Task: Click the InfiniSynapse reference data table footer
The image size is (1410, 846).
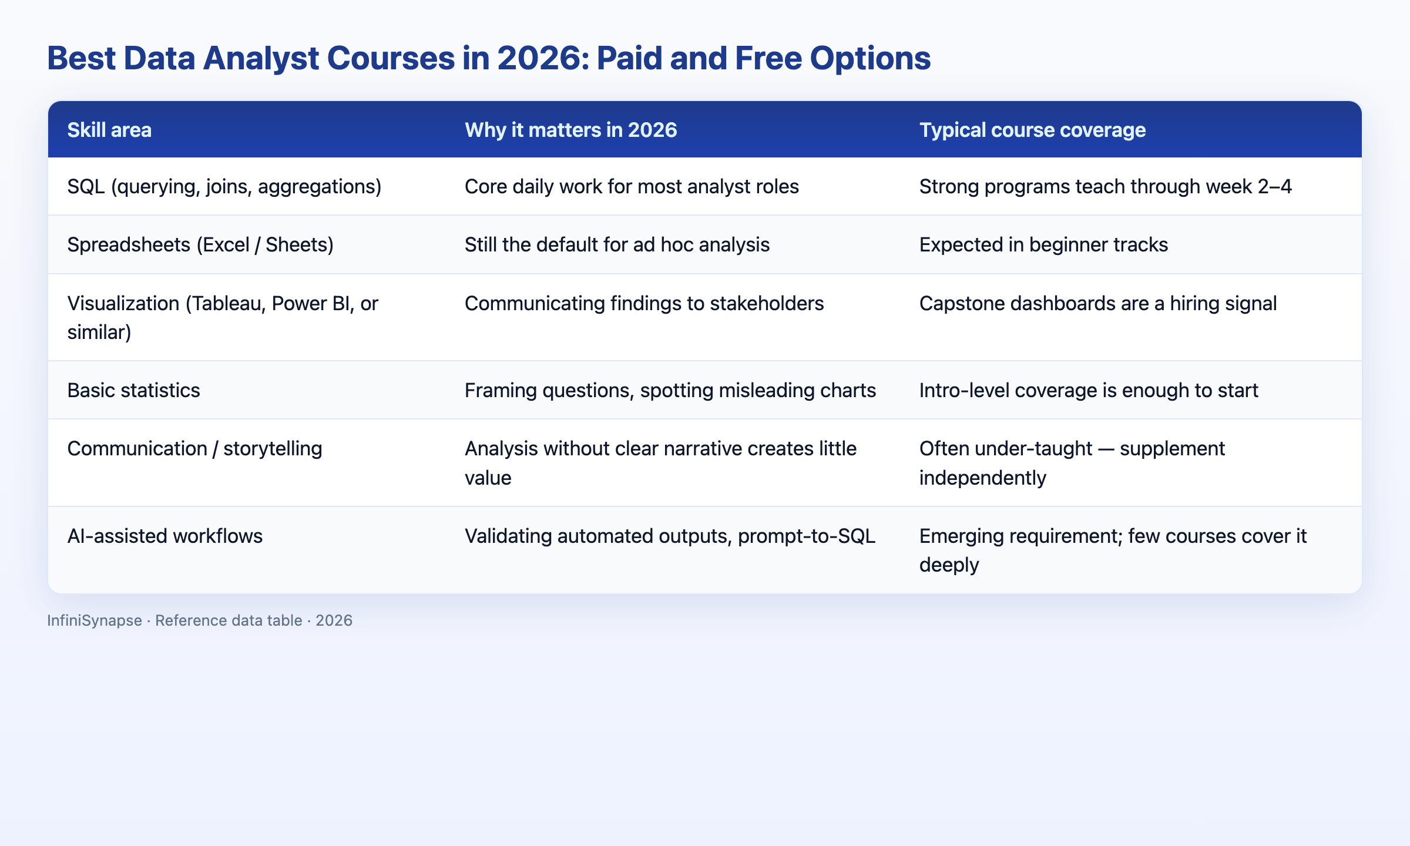Action: (200, 620)
